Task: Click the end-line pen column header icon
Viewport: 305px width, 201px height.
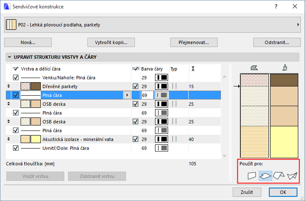Action: tap(136, 68)
